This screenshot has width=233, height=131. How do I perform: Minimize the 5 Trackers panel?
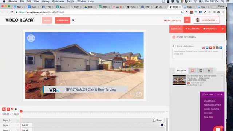[218, 95]
